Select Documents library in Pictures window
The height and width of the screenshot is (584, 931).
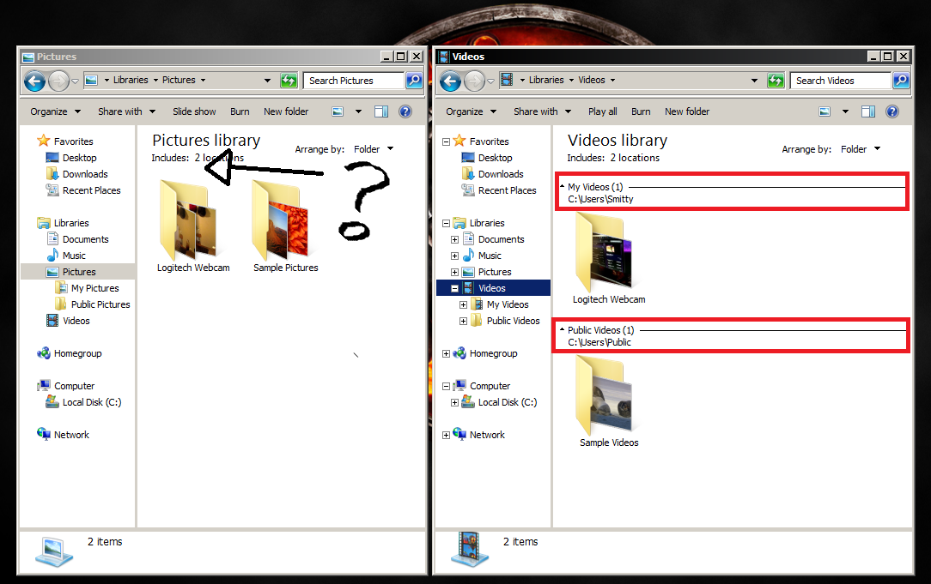86,239
